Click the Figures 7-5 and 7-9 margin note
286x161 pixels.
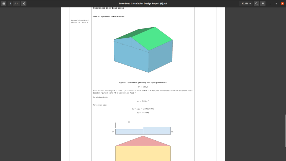pos(80,21)
